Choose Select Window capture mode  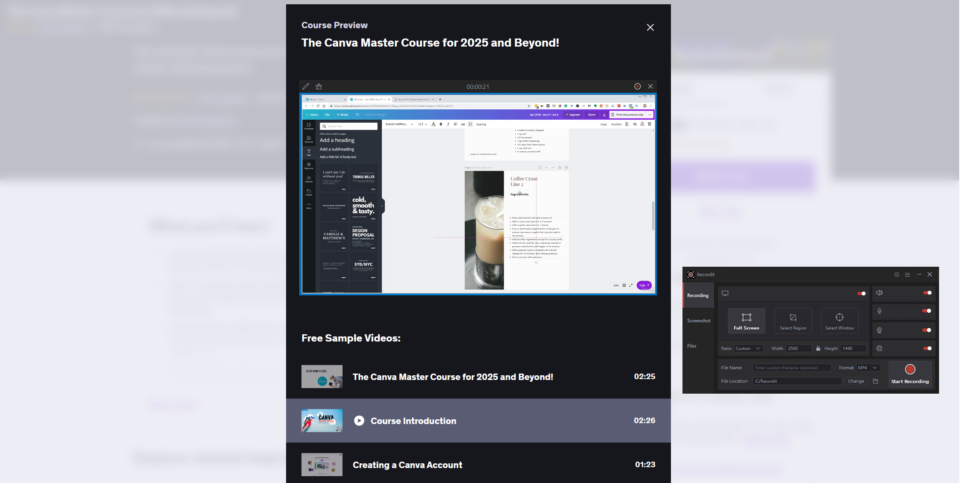839,321
